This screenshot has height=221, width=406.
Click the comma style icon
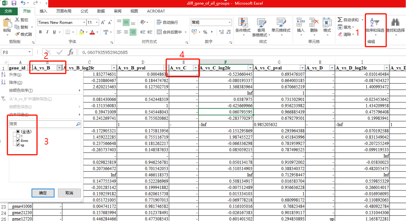pos(212,32)
